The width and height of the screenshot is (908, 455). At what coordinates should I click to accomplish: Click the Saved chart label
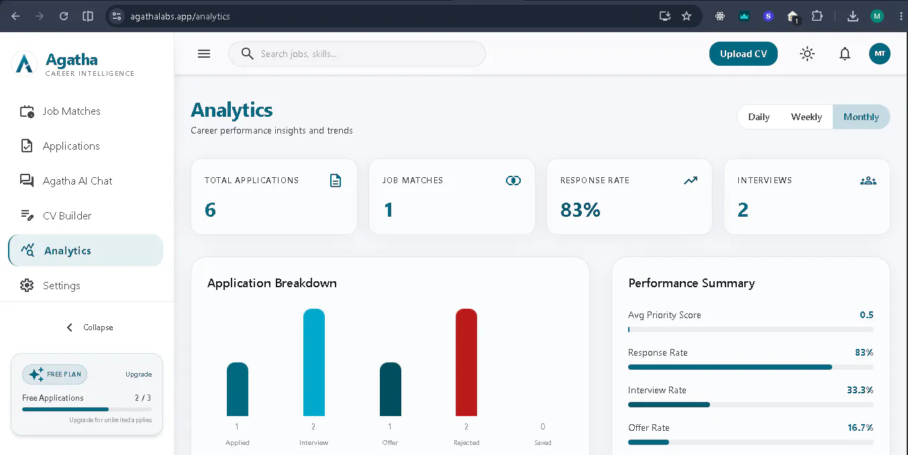pyautogui.click(x=543, y=443)
